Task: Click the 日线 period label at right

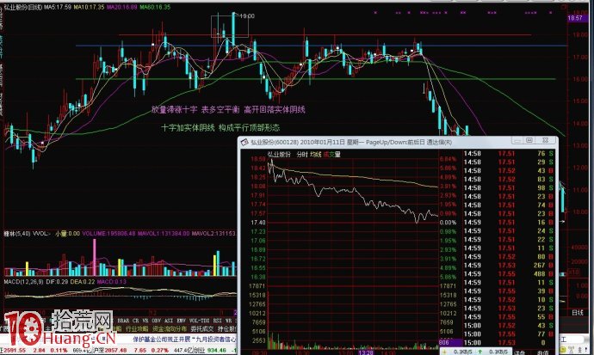Action: click(x=578, y=313)
